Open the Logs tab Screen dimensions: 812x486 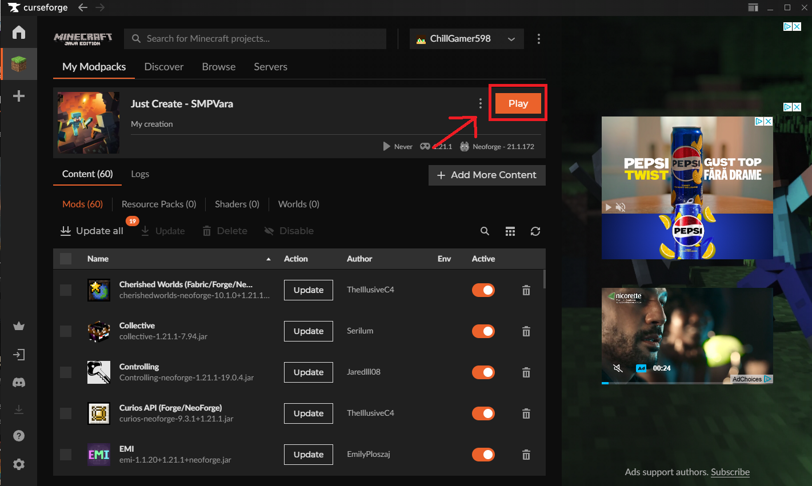140,174
